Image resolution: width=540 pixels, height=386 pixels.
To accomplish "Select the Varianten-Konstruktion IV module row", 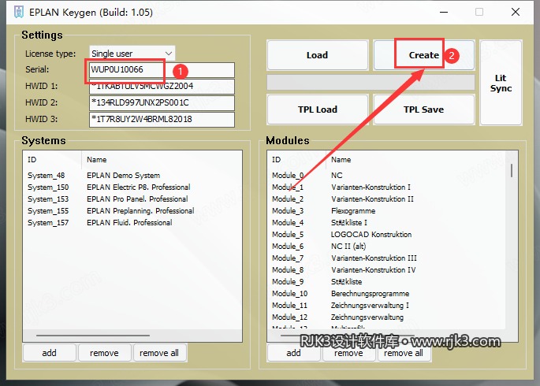I will 386,269.
